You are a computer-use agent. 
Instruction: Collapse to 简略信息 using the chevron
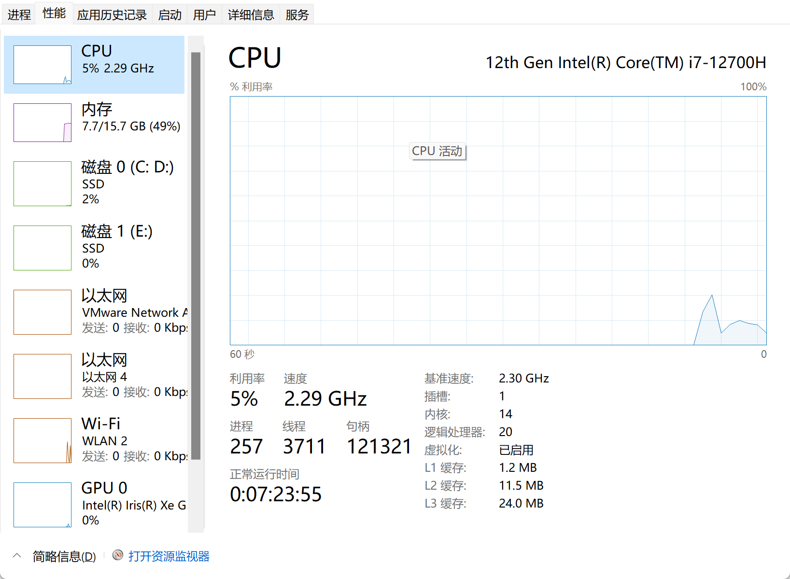(17, 556)
